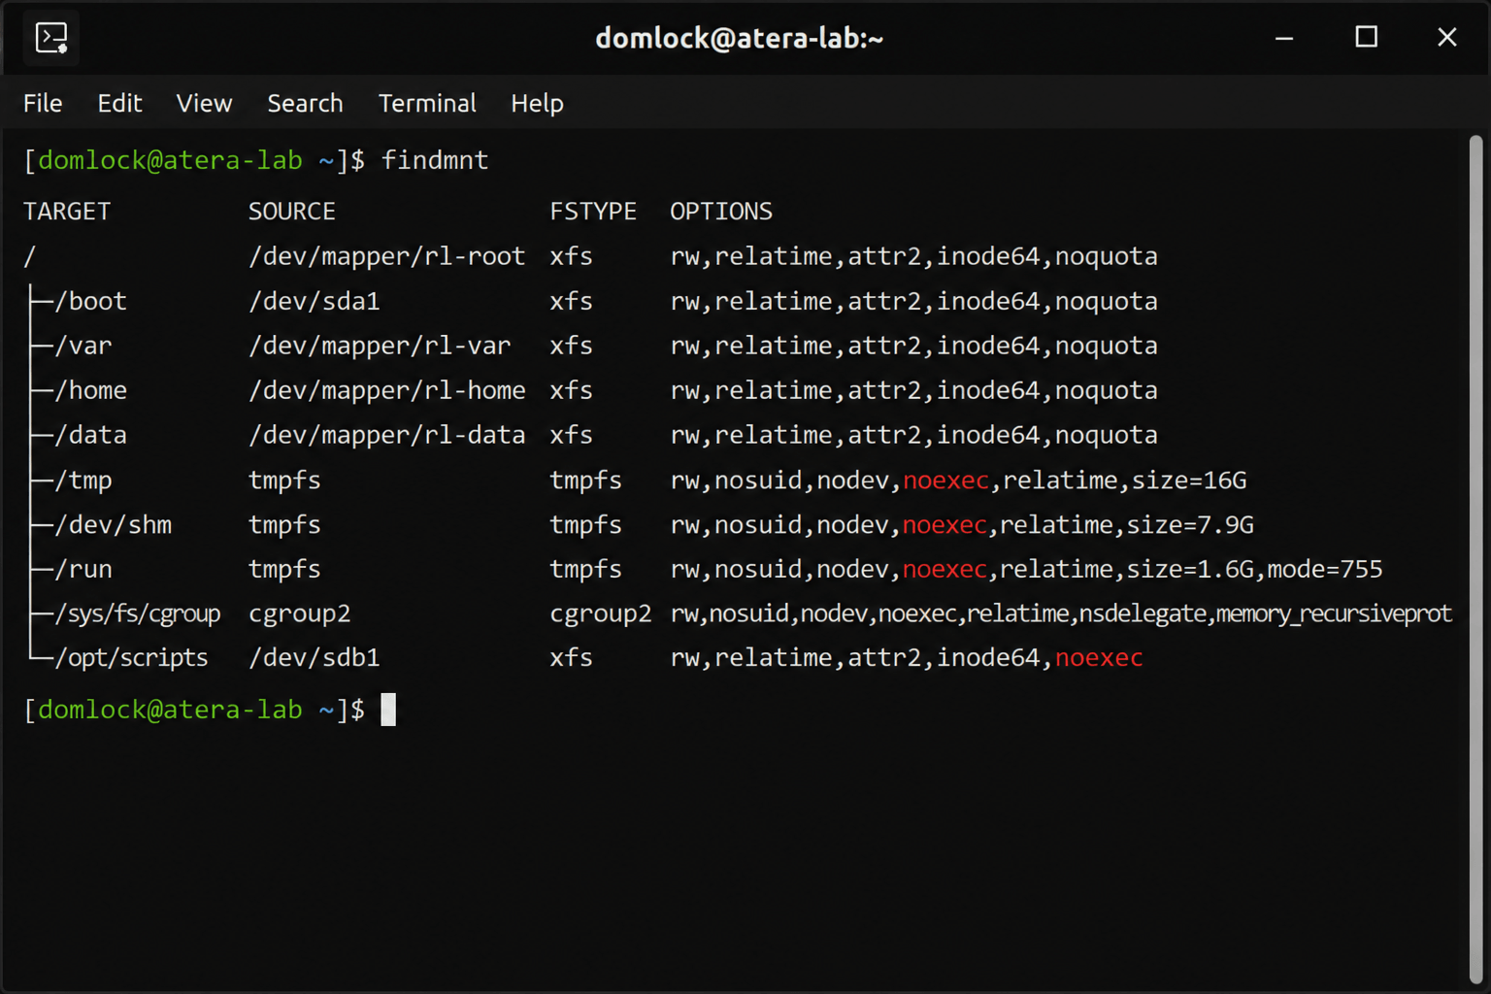Image resolution: width=1491 pixels, height=994 pixels.
Task: Click the /tmp mount target
Action: point(83,480)
